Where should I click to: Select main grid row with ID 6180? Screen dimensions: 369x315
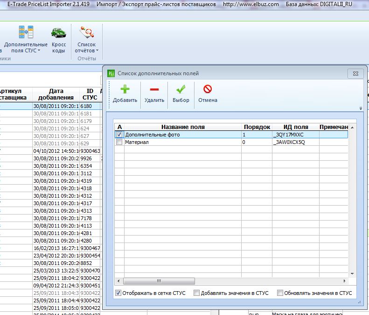tap(51, 106)
